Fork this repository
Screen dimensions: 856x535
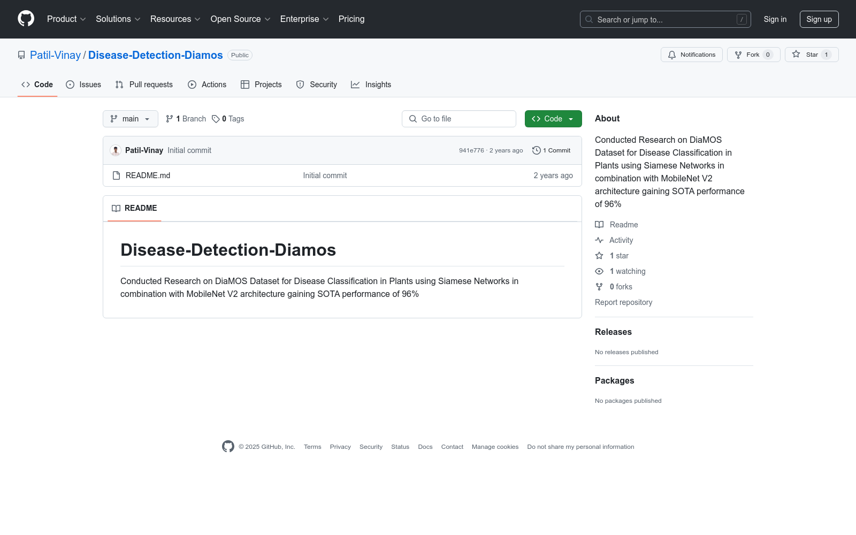point(754,55)
